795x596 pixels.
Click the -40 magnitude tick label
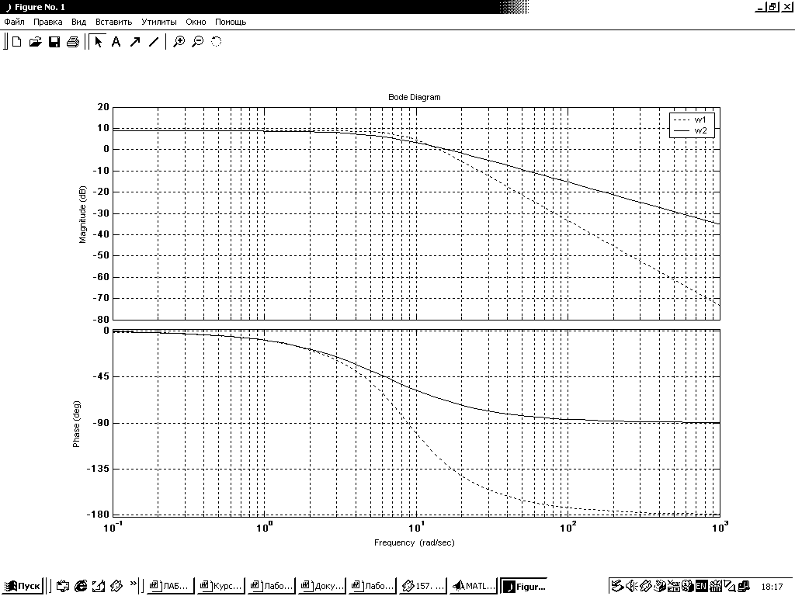pos(100,234)
